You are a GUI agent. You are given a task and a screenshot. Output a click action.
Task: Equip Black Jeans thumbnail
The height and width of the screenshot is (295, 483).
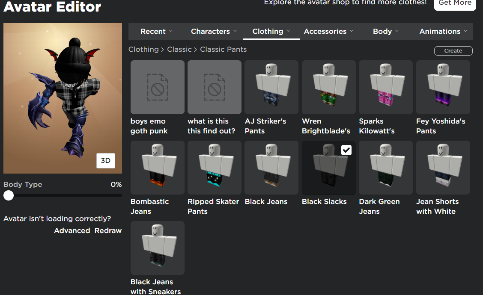coord(271,168)
